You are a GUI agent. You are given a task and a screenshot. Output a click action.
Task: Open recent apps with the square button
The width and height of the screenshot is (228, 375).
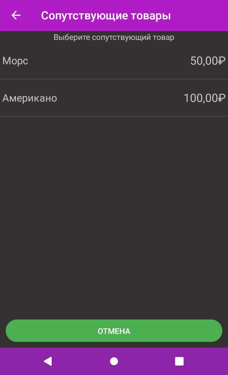click(179, 361)
